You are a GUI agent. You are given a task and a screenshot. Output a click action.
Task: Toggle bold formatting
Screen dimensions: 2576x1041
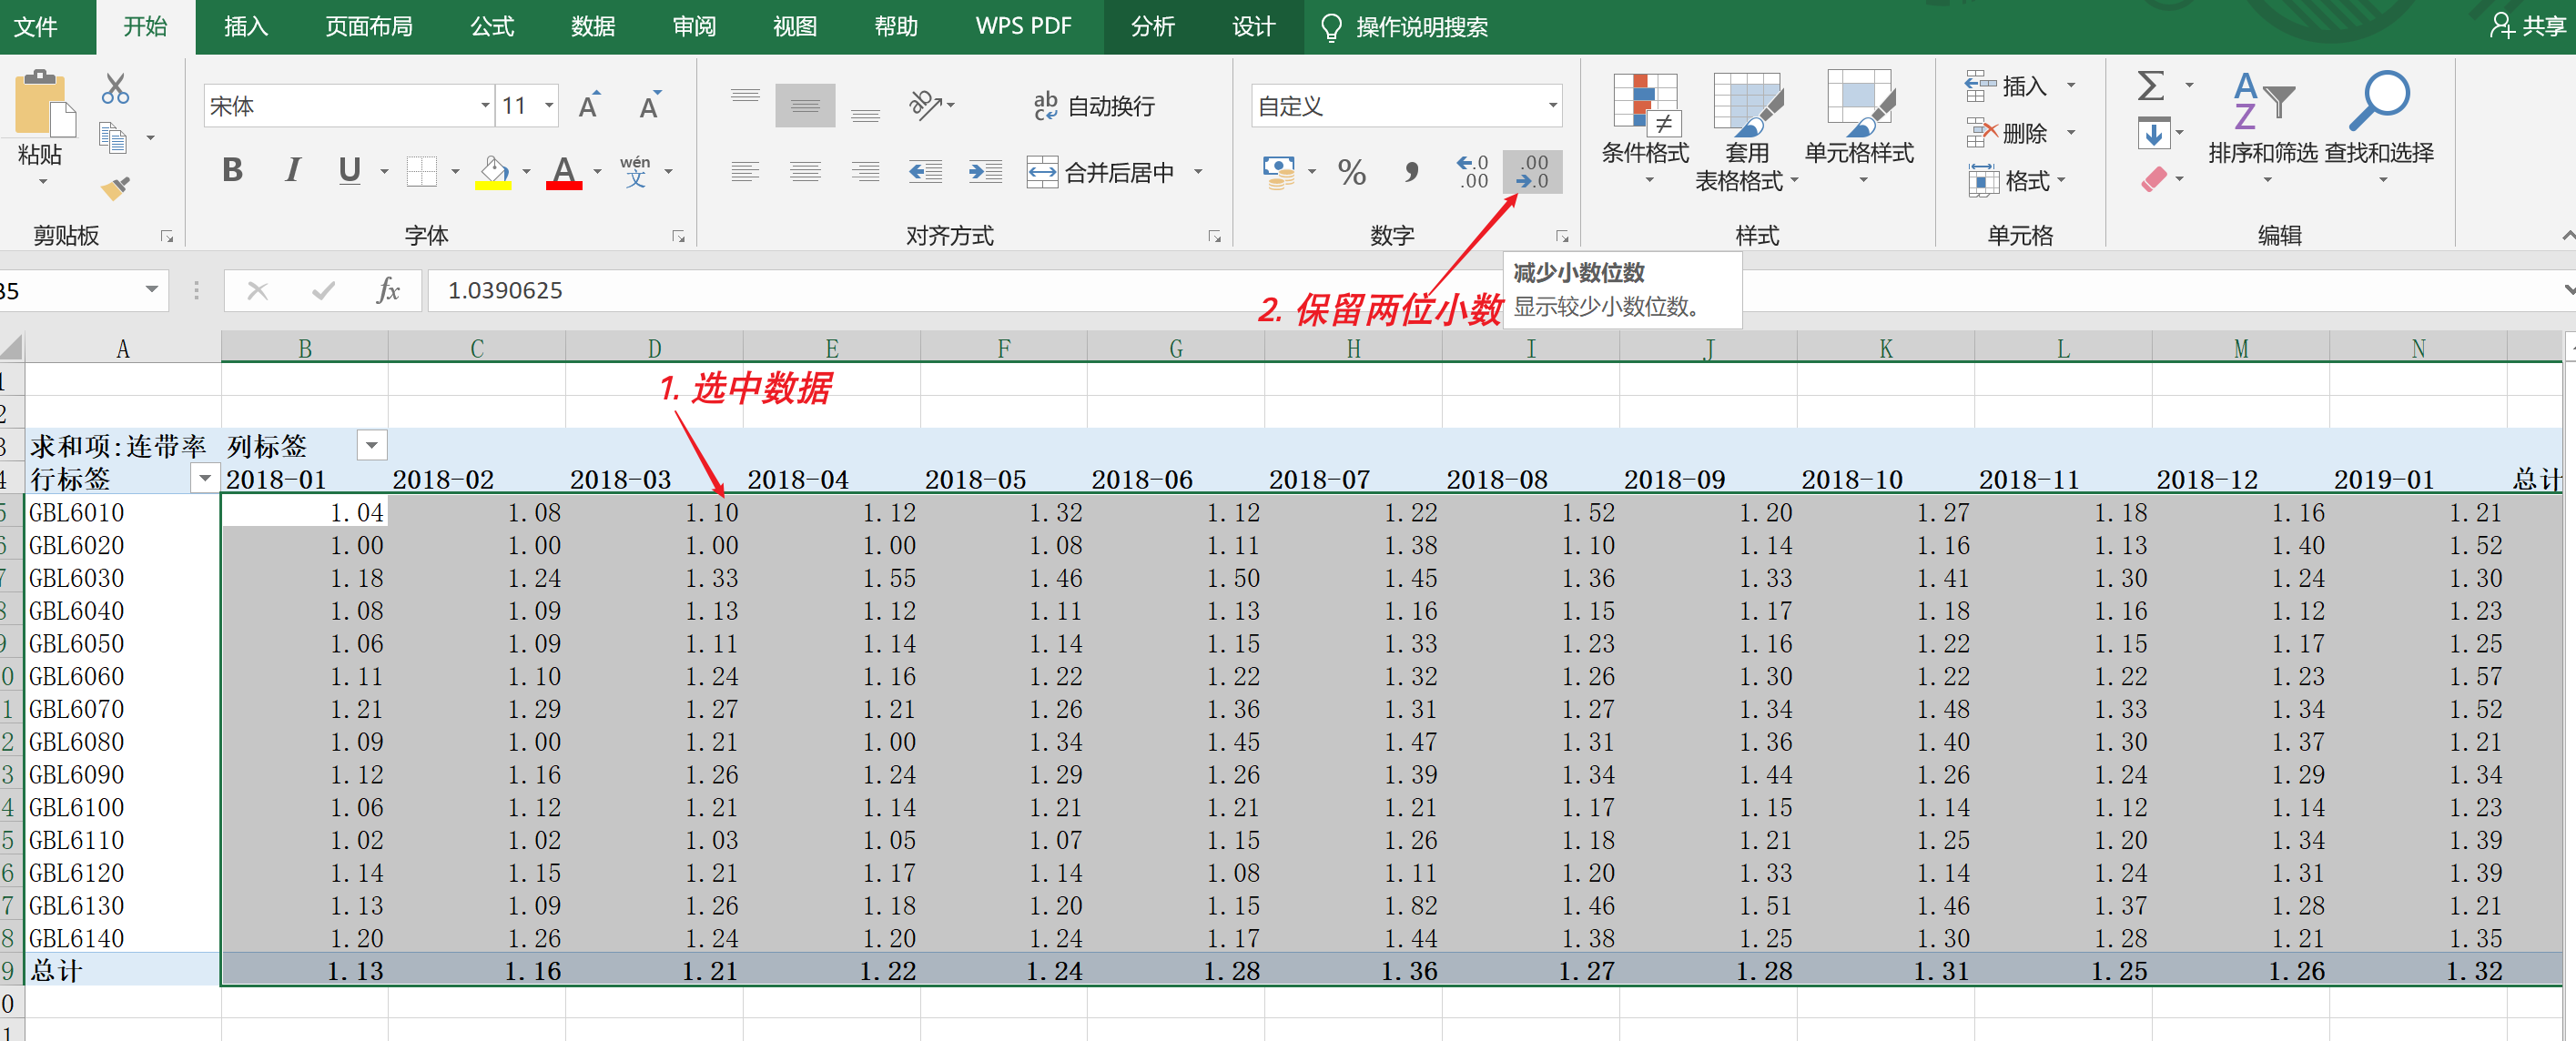232,171
